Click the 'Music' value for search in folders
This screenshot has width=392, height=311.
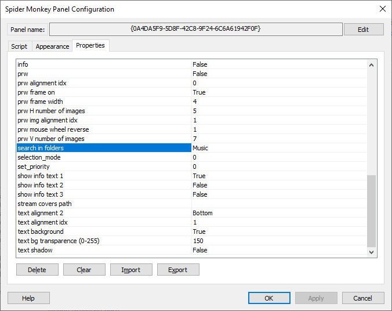click(278, 148)
